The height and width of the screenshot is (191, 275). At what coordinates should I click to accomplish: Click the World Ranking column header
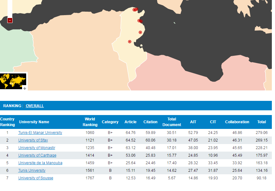(90, 122)
